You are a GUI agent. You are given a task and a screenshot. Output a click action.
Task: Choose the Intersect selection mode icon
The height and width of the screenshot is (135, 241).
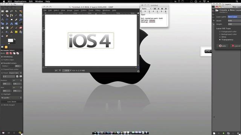[18, 53]
